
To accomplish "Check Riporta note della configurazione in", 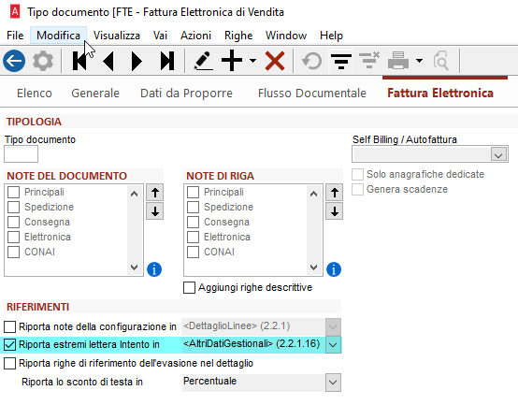I will (10, 326).
